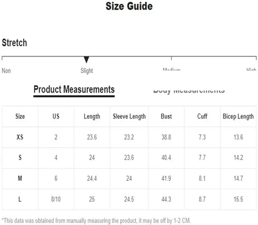Click the Size column header

[20, 116]
